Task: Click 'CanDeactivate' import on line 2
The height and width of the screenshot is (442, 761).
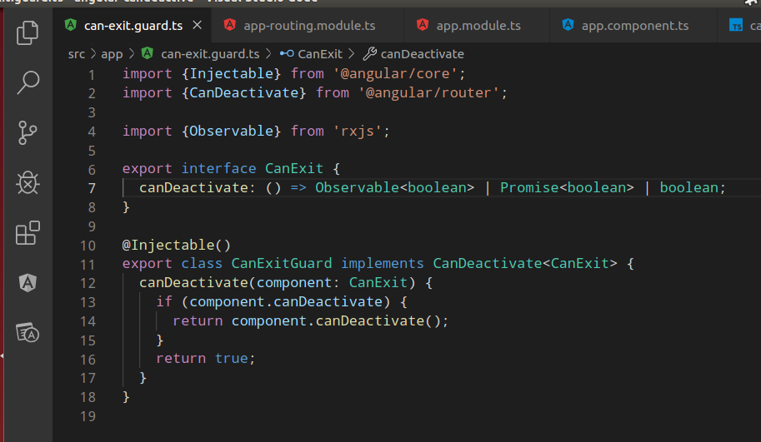Action: click(243, 92)
